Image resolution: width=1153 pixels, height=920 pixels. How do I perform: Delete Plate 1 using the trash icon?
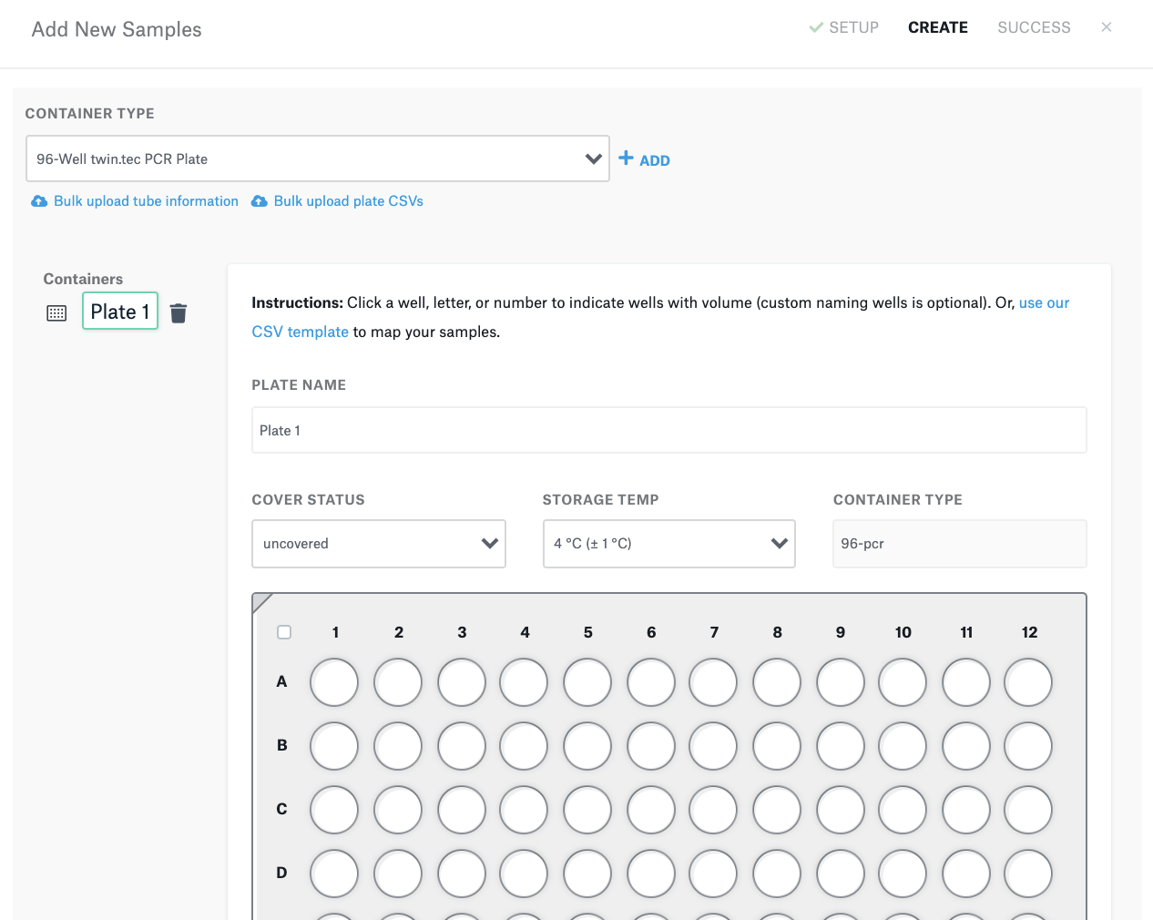point(179,312)
